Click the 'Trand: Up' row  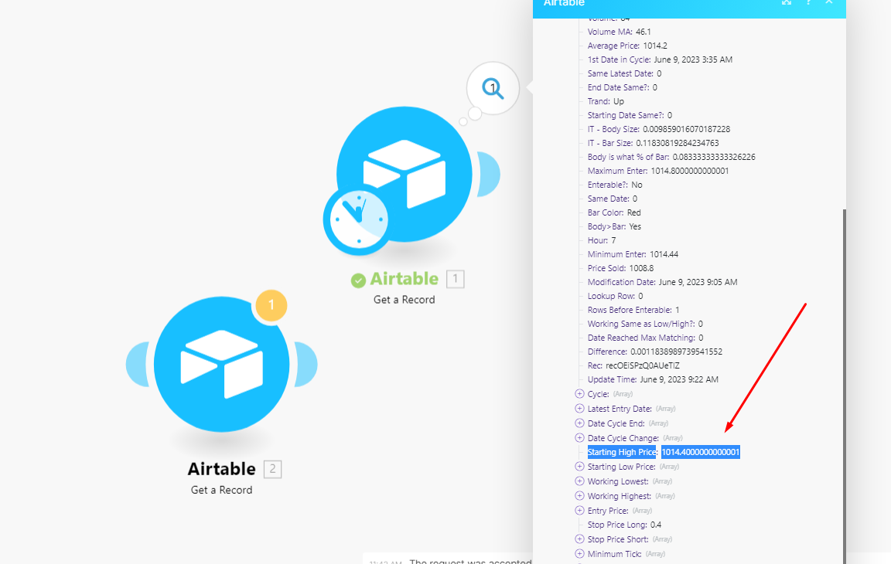[606, 101]
